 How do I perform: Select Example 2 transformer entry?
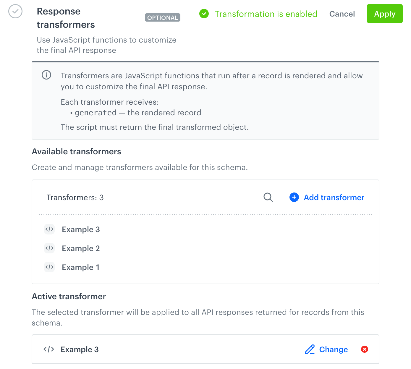point(81,248)
